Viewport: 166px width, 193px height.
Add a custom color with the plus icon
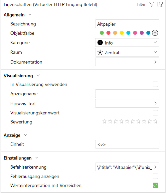(x=155, y=33)
